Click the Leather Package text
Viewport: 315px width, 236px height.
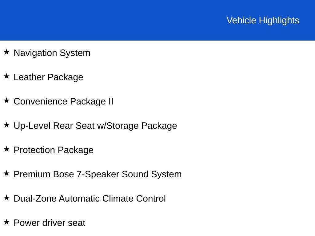(48, 77)
